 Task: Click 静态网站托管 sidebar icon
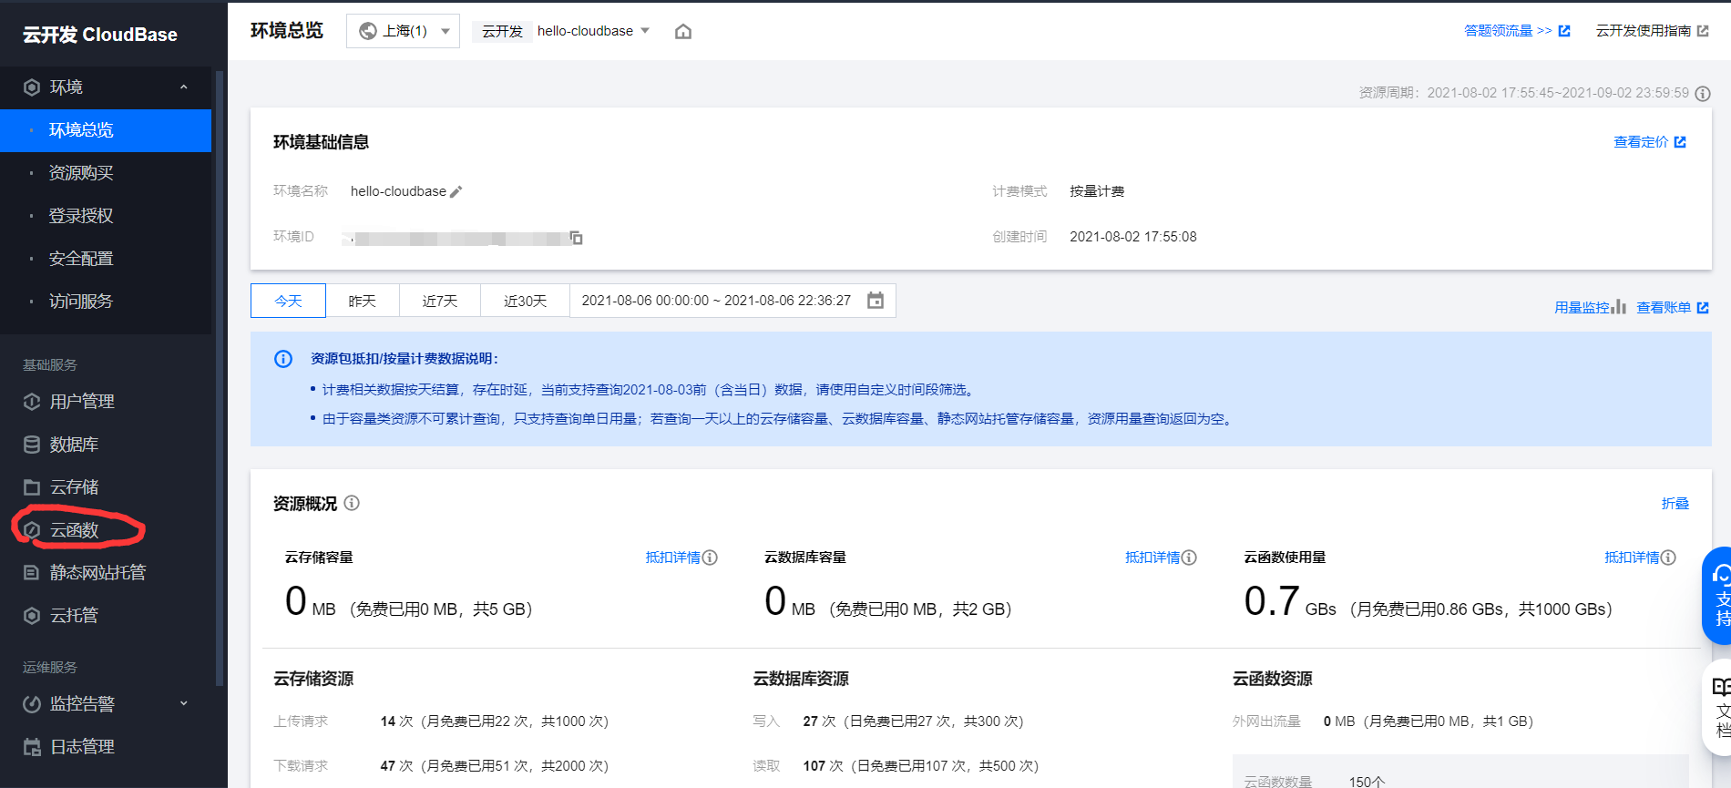(x=32, y=573)
